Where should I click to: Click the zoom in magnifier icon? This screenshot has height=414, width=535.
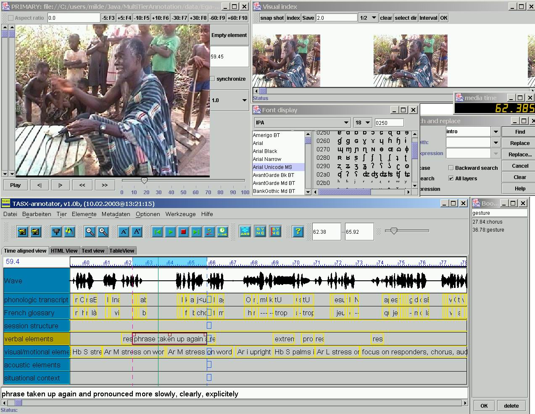(103, 231)
